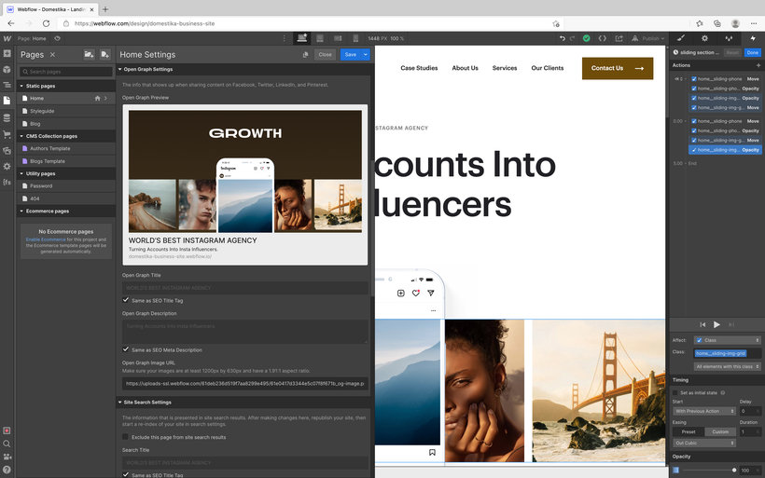Click the share project icon
The image size is (765, 478).
[619, 38]
